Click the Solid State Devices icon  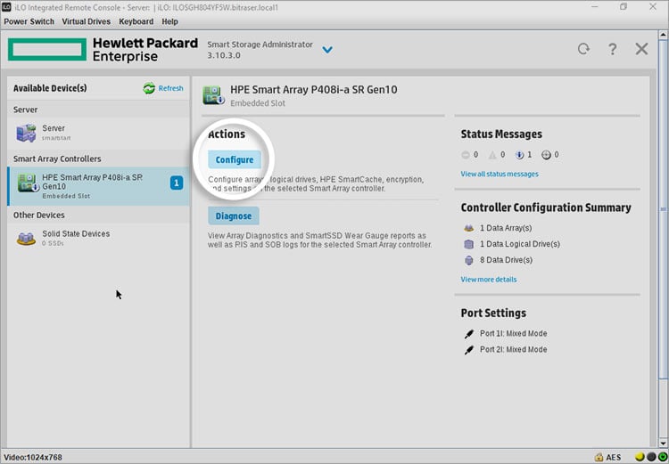coord(26,238)
